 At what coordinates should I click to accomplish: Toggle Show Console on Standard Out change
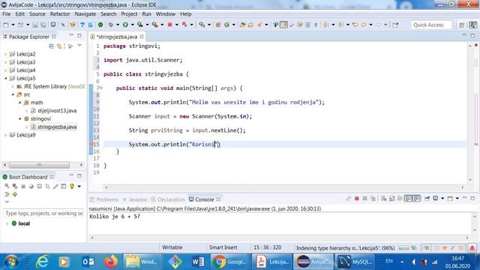point(408,199)
